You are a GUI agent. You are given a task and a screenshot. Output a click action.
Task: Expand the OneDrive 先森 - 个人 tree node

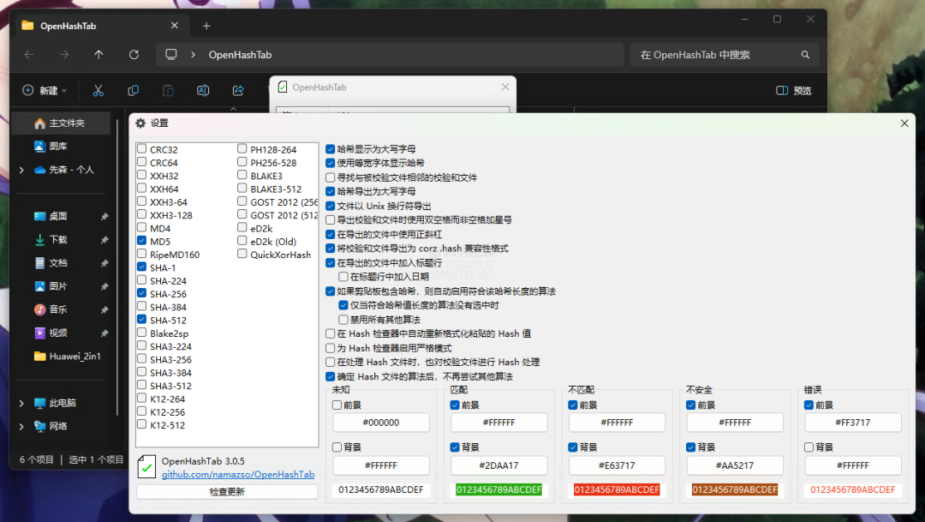pos(21,170)
